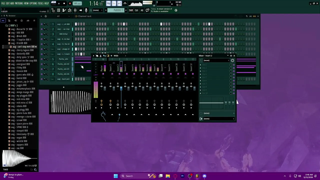Select the Purity_x64 #2 channel button
This screenshot has height=180, width=320.
(63, 64)
